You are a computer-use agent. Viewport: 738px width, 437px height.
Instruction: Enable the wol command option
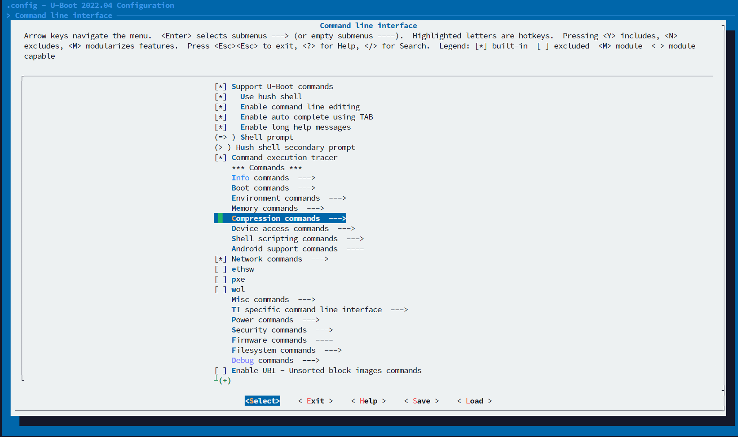click(220, 289)
